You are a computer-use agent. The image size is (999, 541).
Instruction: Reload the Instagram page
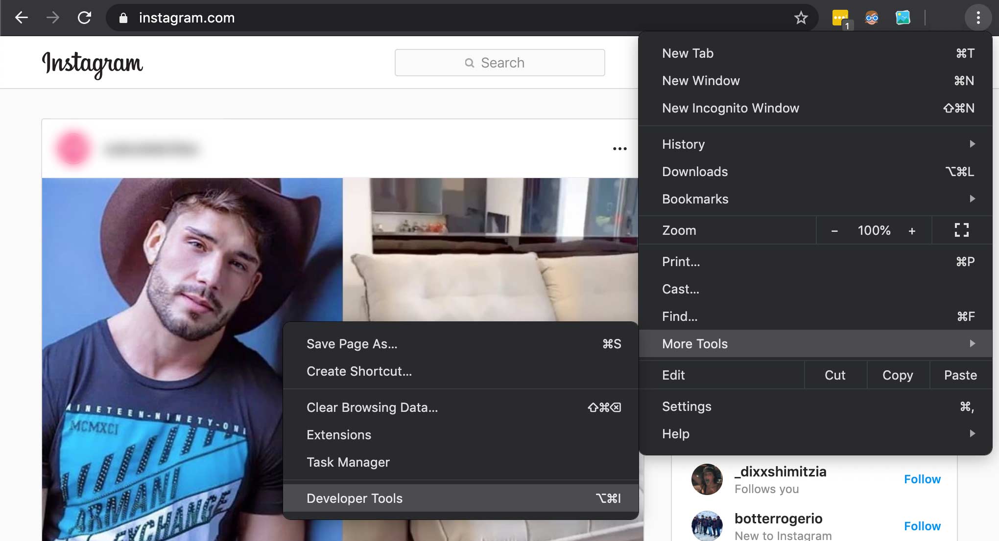point(84,18)
